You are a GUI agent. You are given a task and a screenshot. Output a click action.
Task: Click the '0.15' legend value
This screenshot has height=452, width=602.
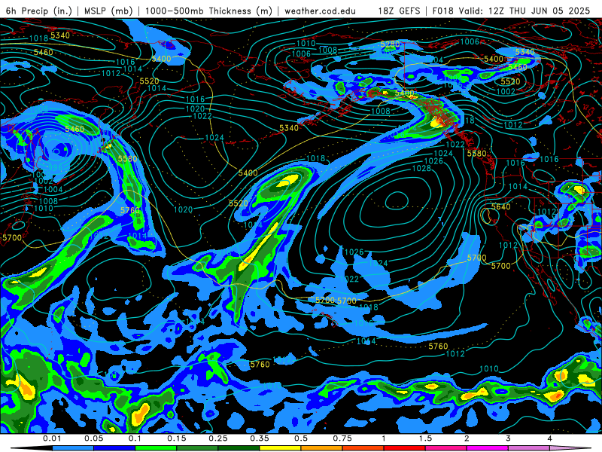[177, 438]
